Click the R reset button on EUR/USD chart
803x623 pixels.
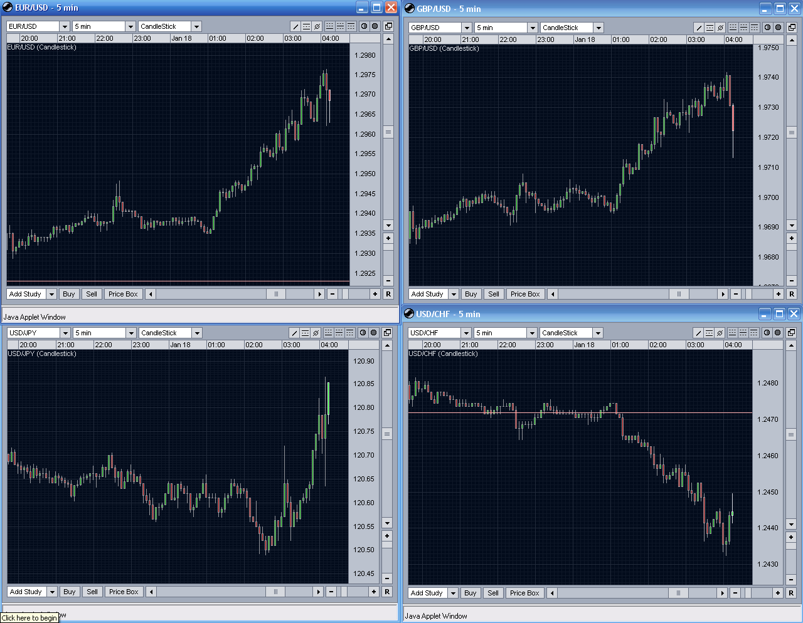pyautogui.click(x=388, y=293)
